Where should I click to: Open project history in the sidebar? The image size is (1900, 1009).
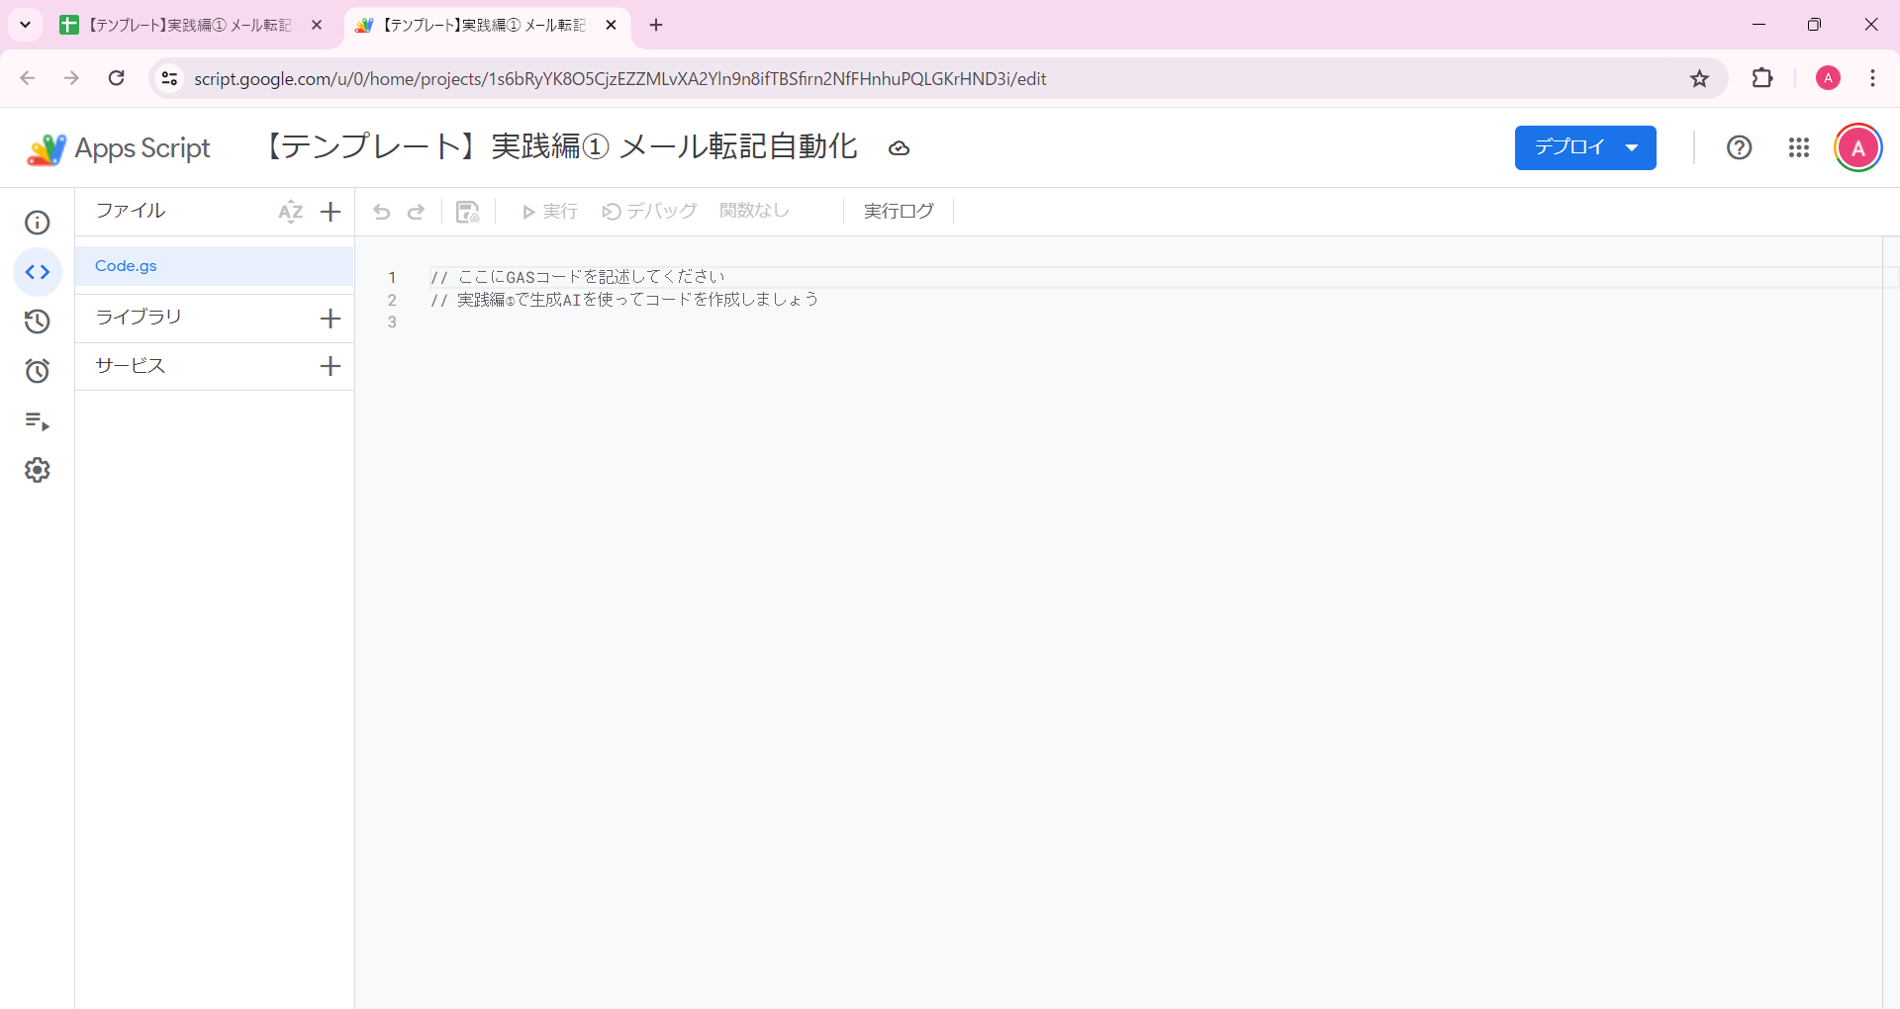37,321
